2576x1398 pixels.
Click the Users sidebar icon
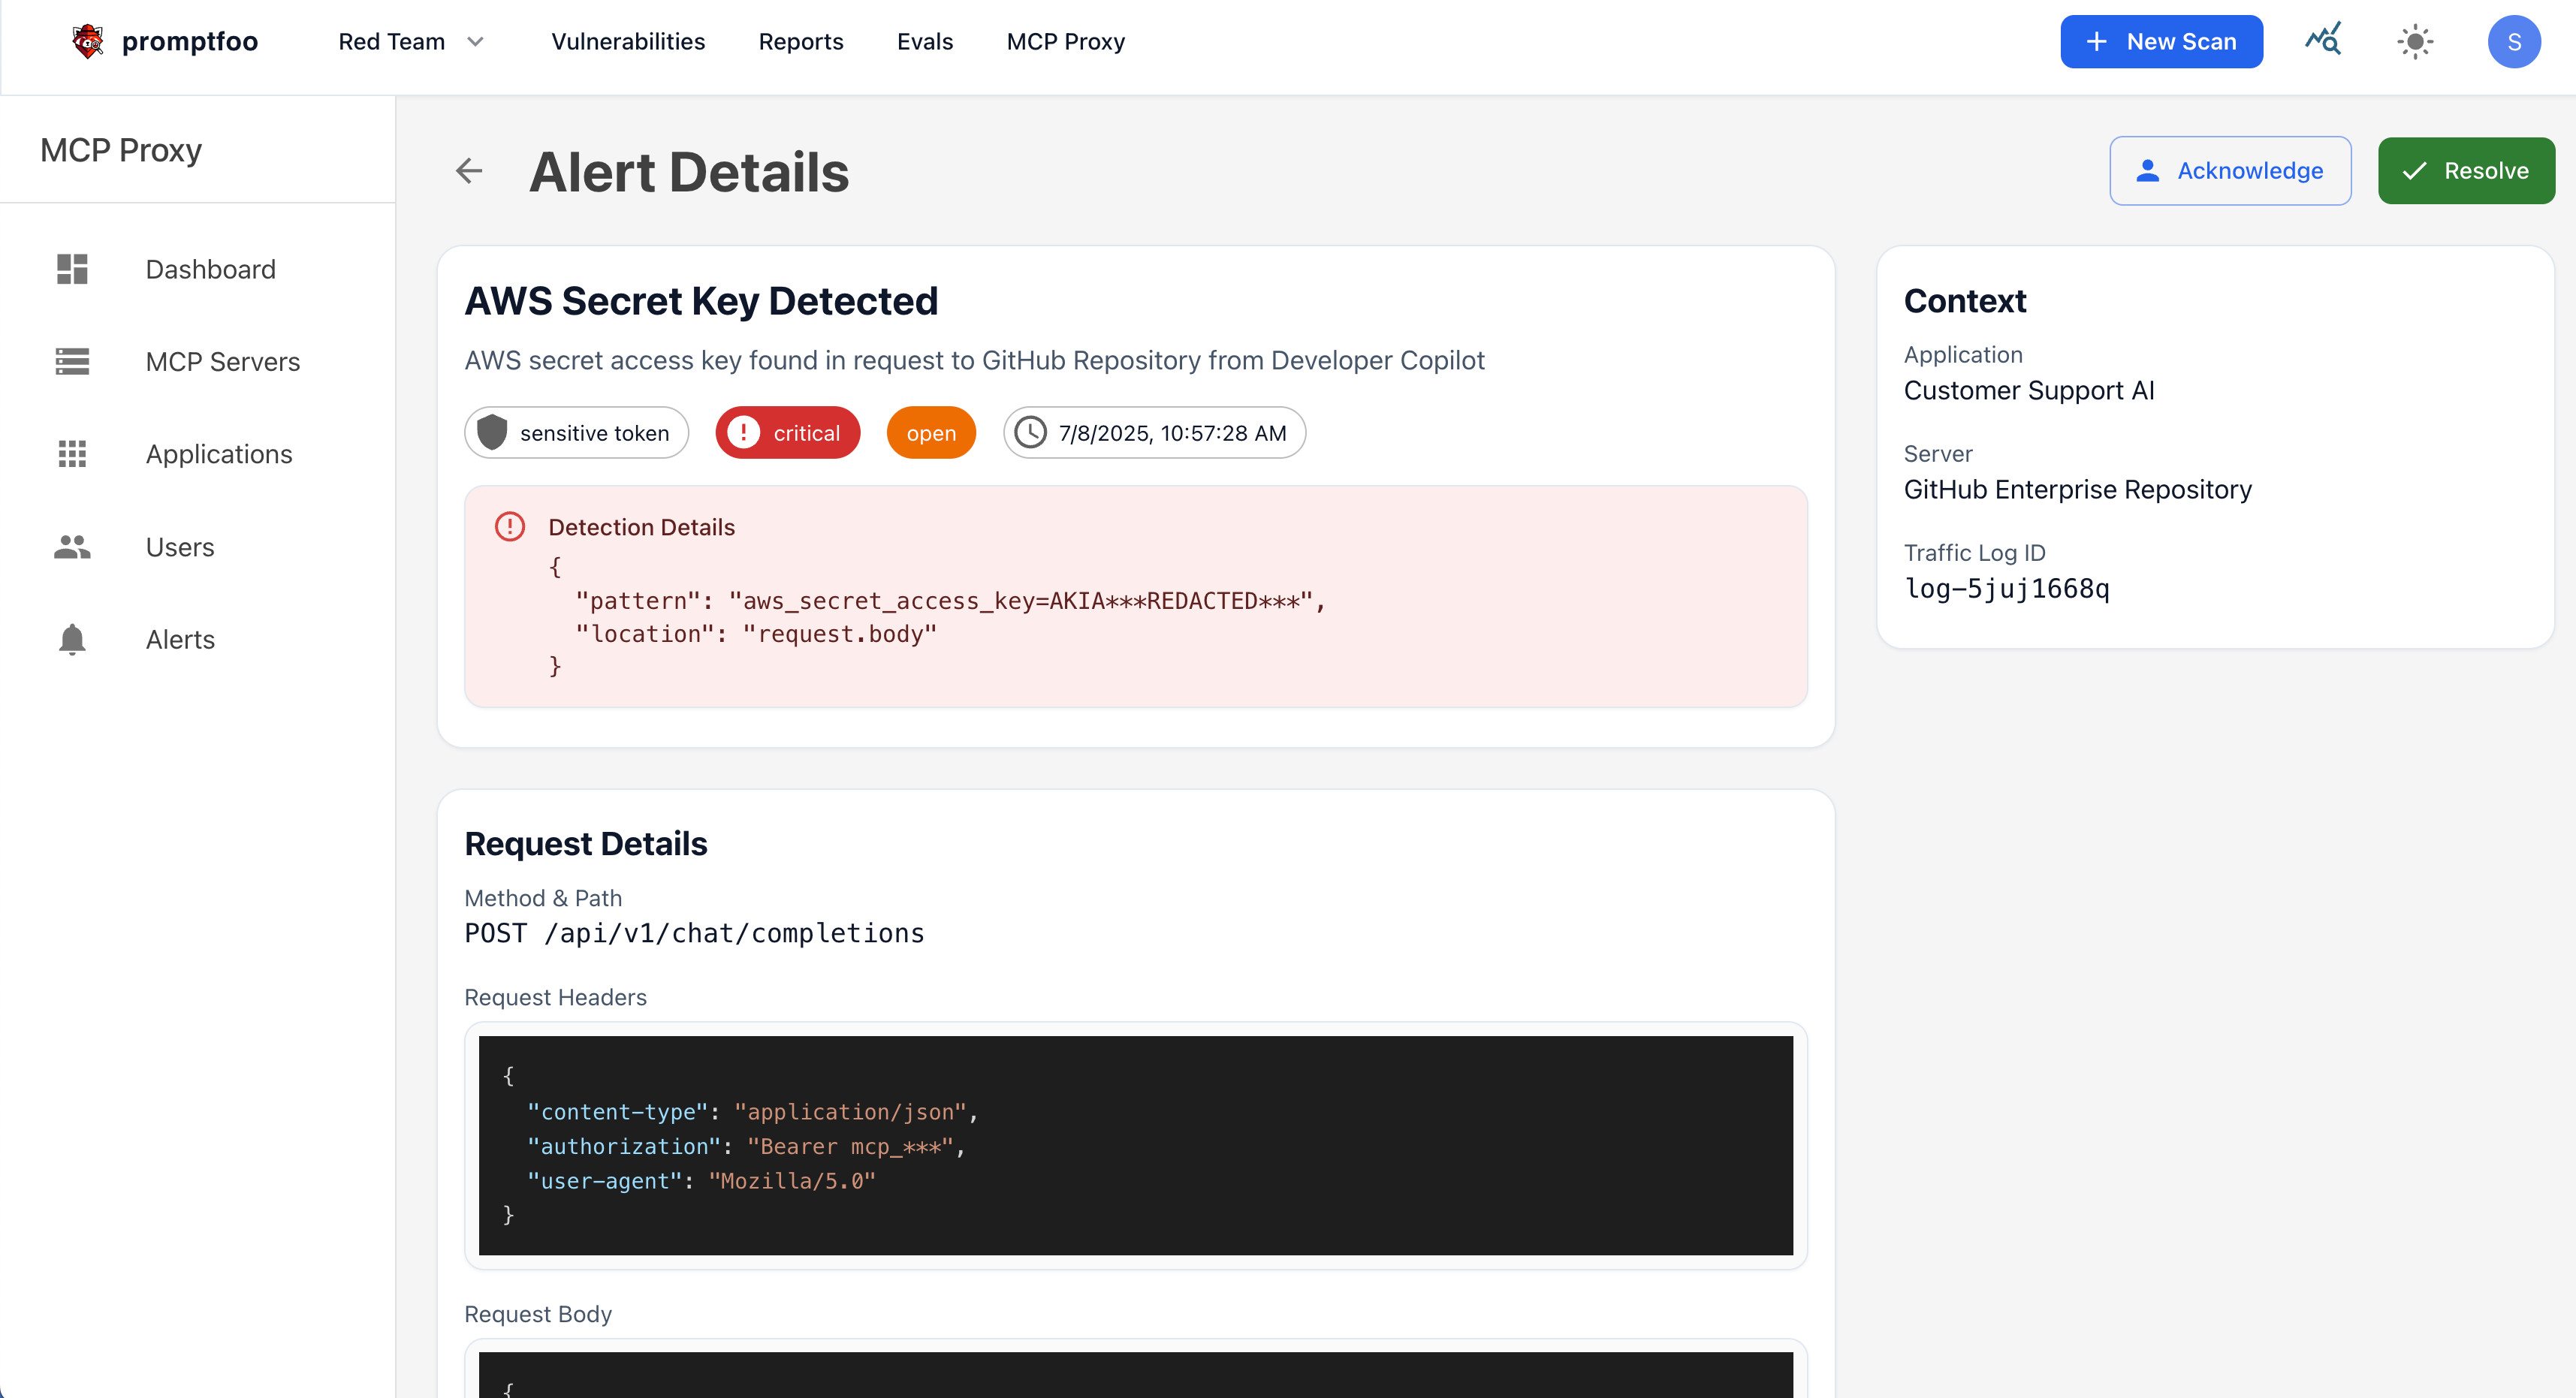click(x=72, y=547)
